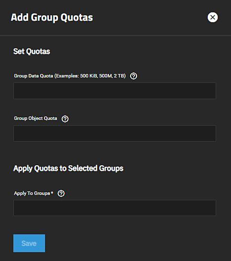Click the 'Group Object Quota' label text
231x261 pixels.
pyautogui.click(x=36, y=118)
